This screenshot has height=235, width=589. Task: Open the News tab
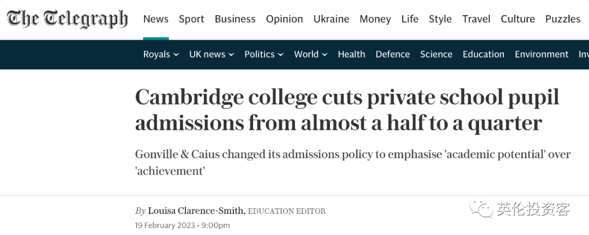(156, 19)
